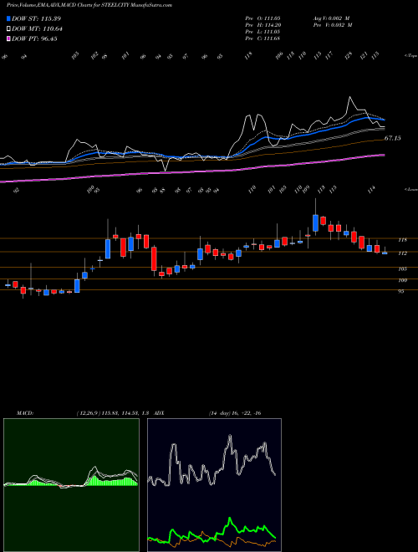Click the 67.15 EMA value label

point(392,138)
